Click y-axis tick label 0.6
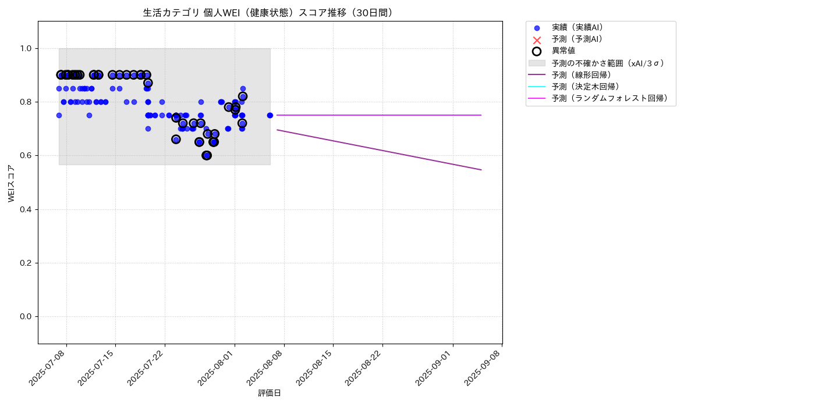 pos(27,156)
